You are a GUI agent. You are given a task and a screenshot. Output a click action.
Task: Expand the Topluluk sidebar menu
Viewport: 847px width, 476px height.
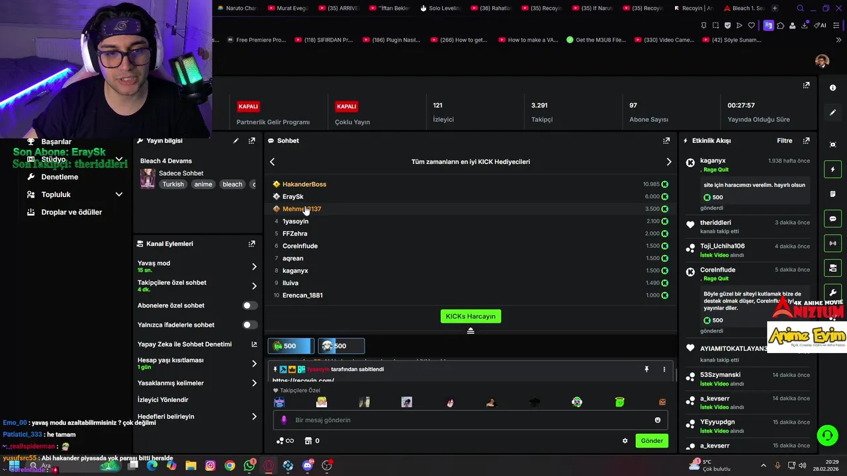click(x=119, y=194)
